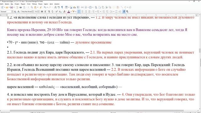The image size is (201, 113).
Task: Click the horizontal scrollbar at the bottom
Action: (x=97, y=110)
